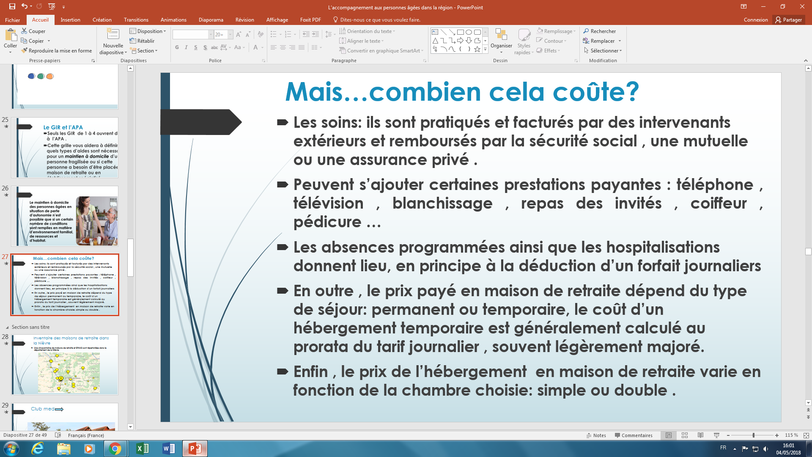Increase list indent level icon

tap(315, 34)
